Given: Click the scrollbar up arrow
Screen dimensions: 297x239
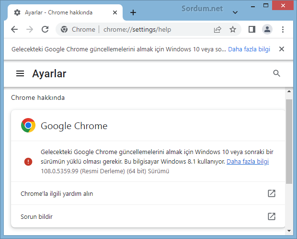Looking at the screenshot, I should pyautogui.click(x=289, y=91).
